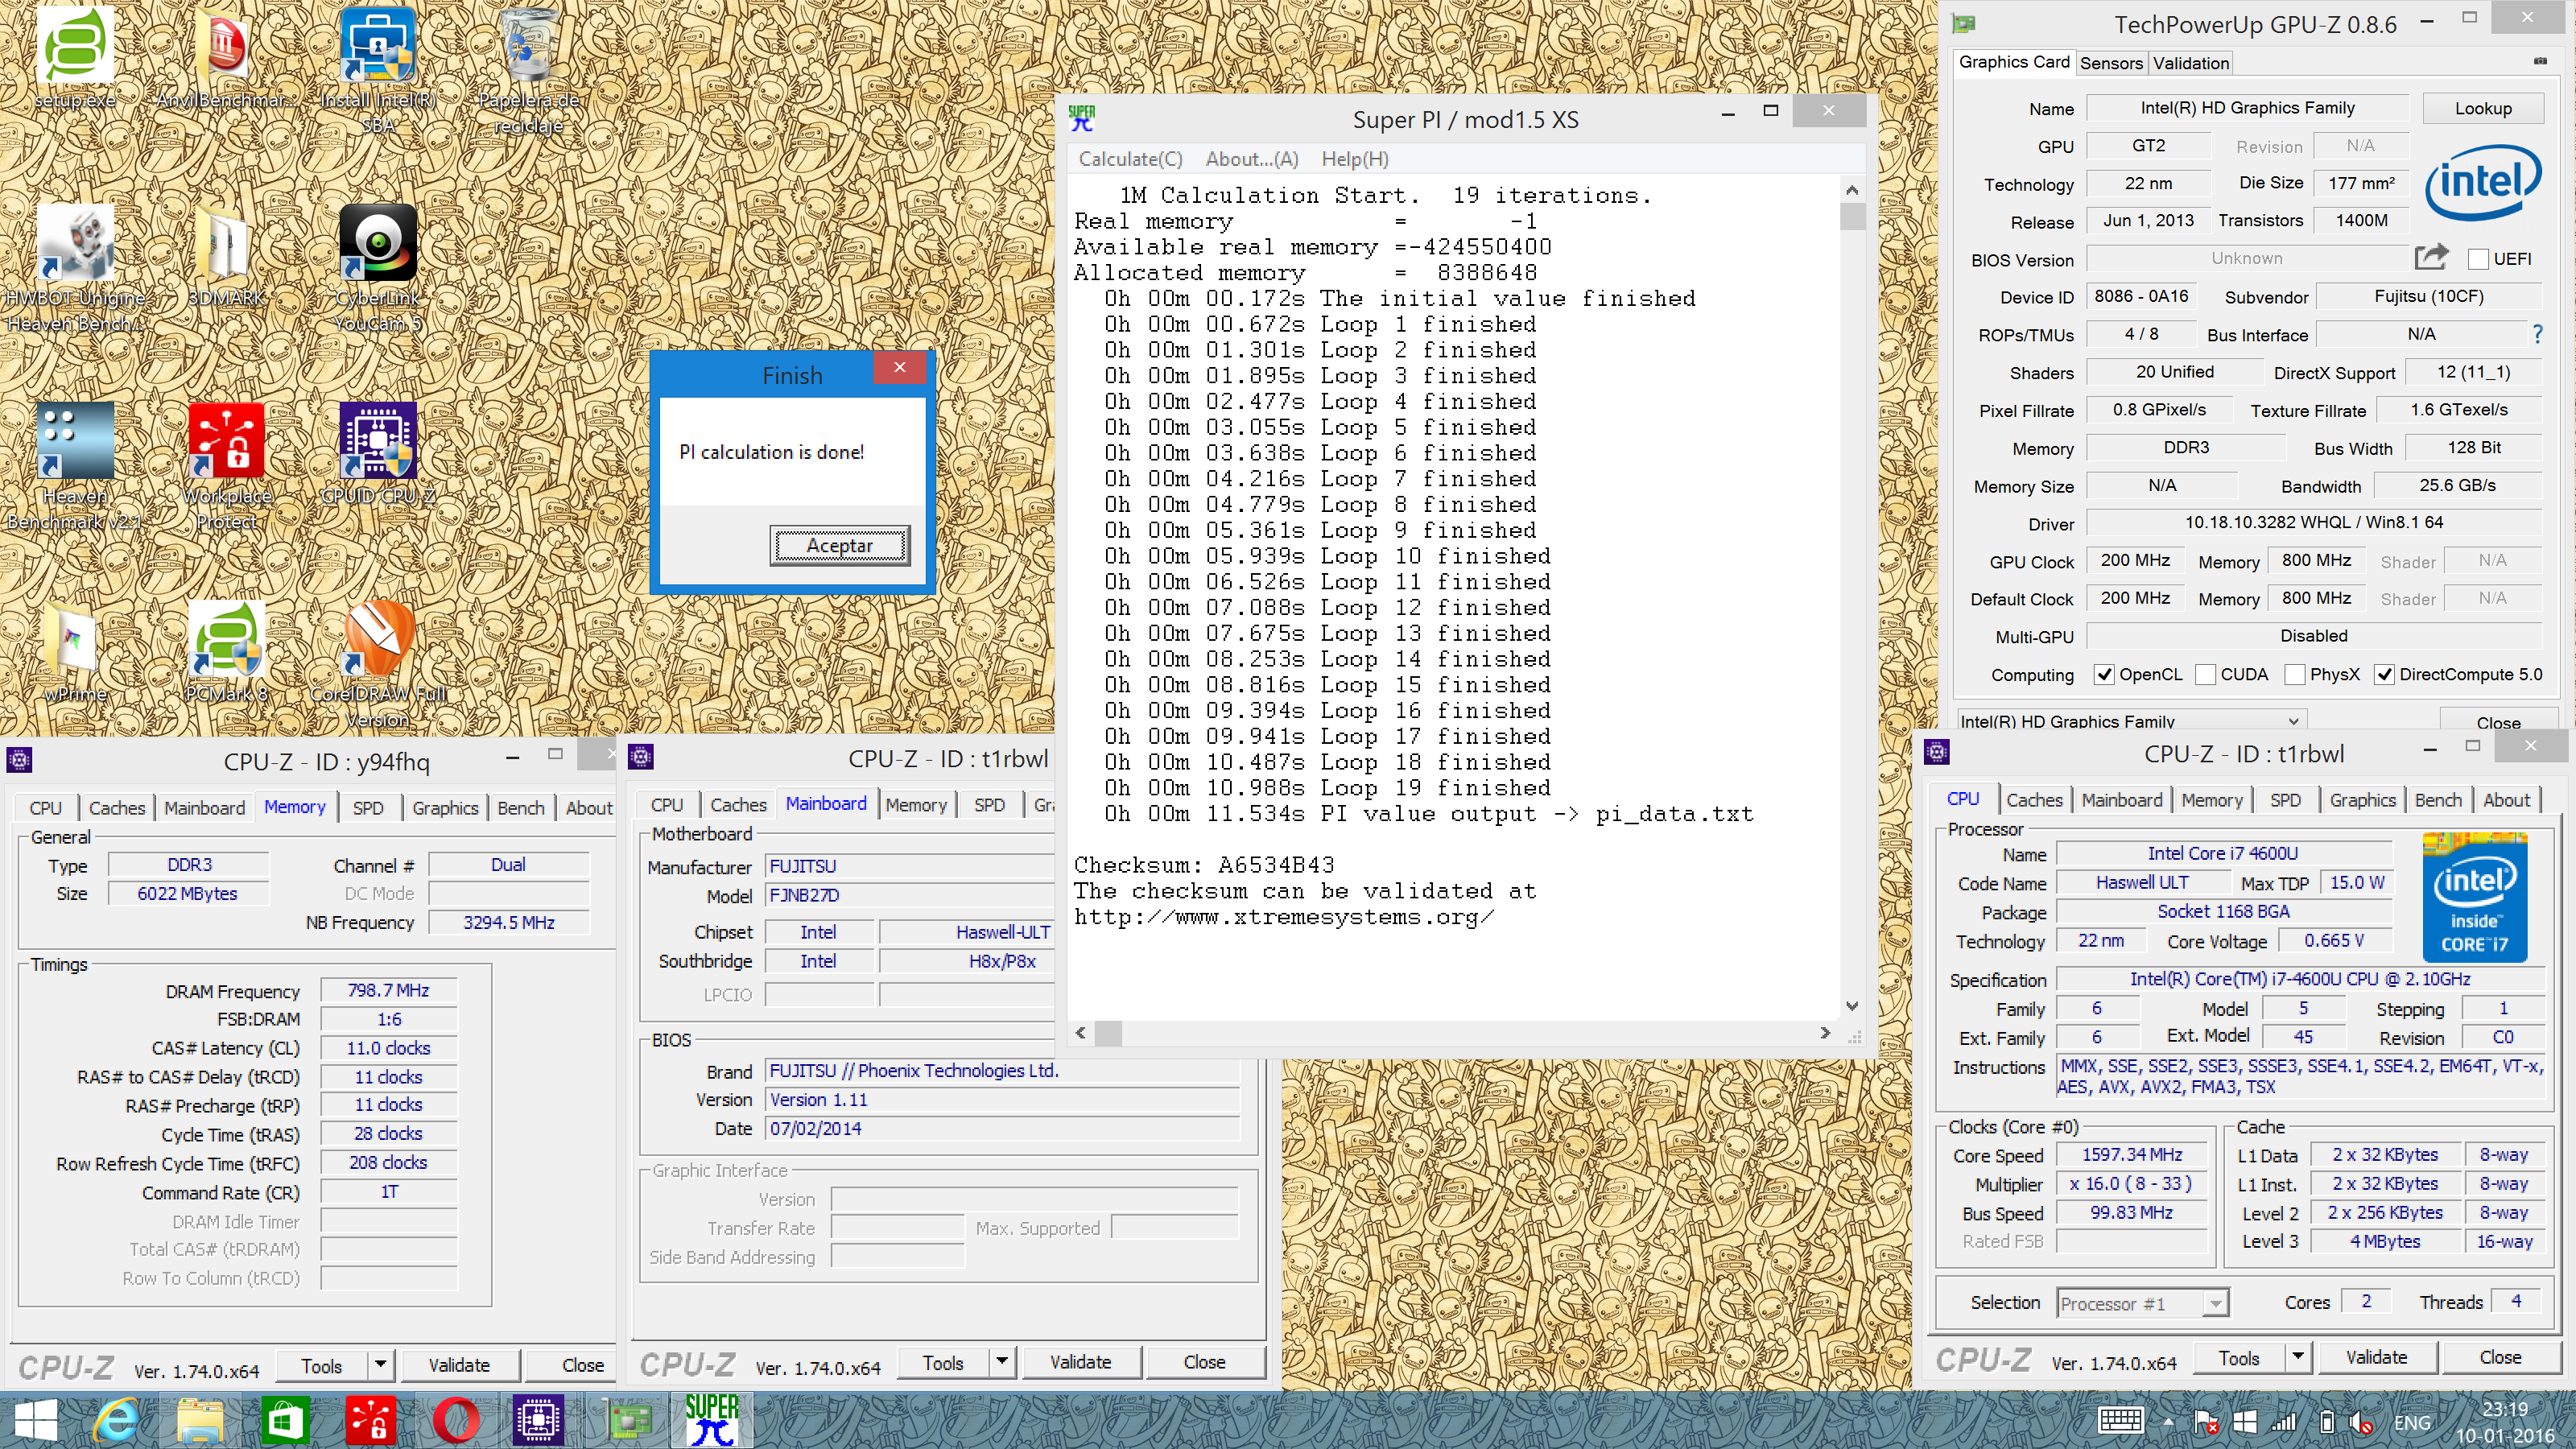Open Windows Store taskbar icon
The image size is (2576, 1449).
[285, 1420]
